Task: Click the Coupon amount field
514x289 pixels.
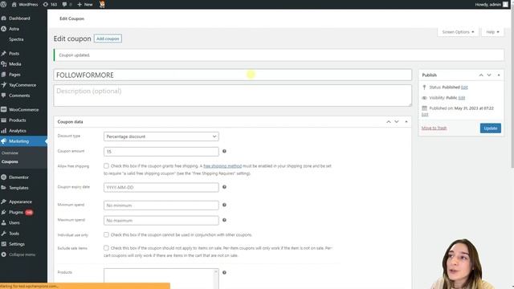Action: click(x=161, y=152)
